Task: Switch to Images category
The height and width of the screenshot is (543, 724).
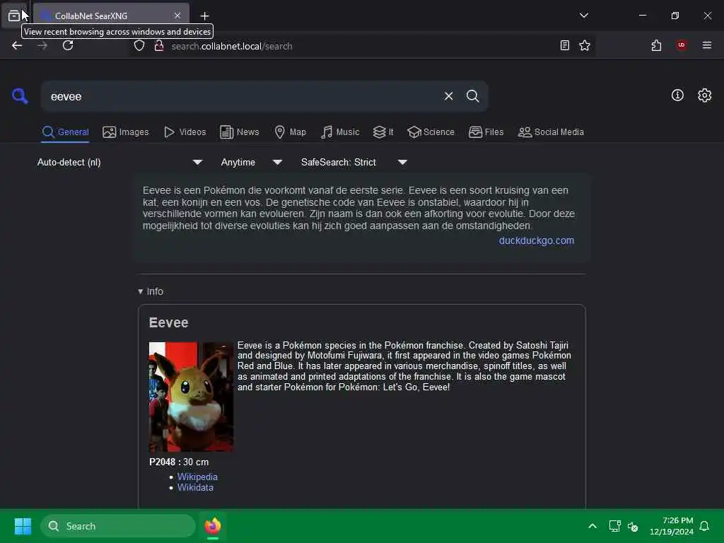Action: pos(126,132)
